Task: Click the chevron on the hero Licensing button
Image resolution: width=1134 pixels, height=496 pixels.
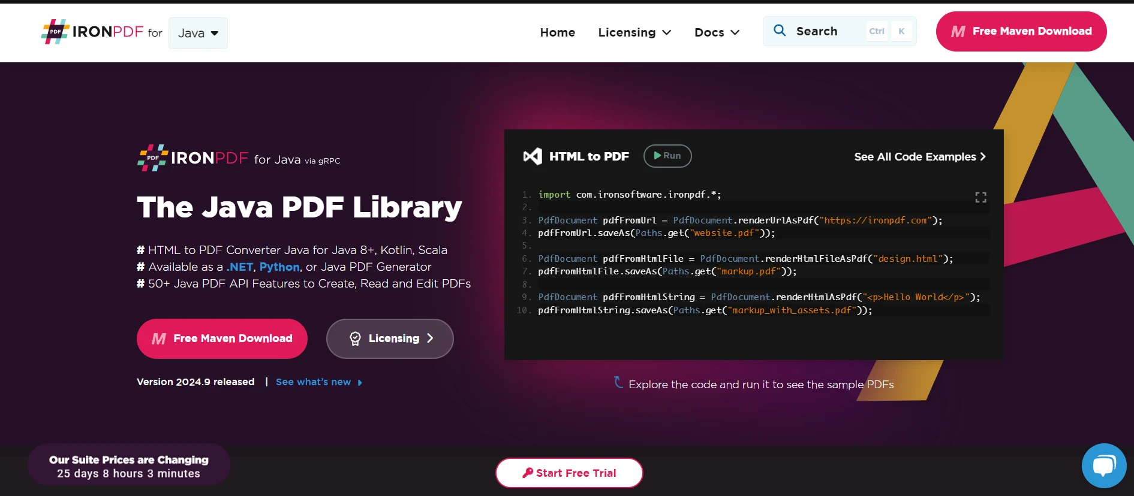Action: point(430,338)
